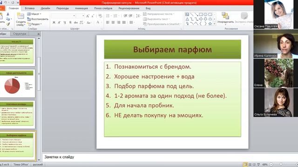Select the straight line shape
Screen dimensions: 298x167
(x=192, y=14)
